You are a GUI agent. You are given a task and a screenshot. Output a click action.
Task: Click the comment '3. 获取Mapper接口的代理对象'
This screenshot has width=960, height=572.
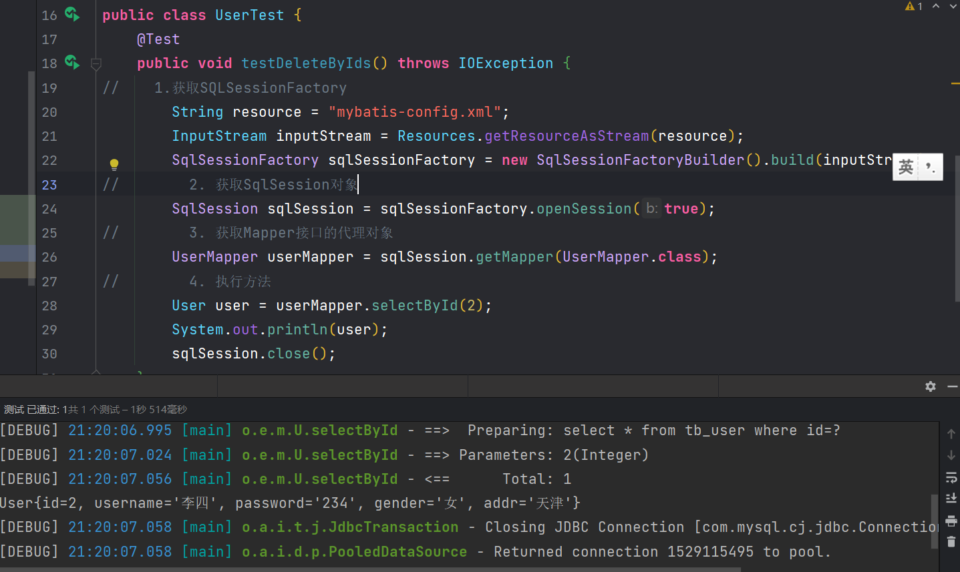pyautogui.click(x=291, y=233)
